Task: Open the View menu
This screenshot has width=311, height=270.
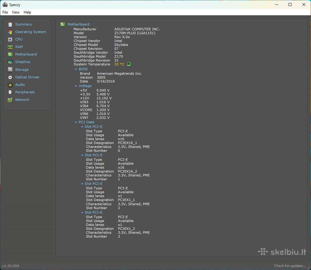Action: (x=16, y=12)
